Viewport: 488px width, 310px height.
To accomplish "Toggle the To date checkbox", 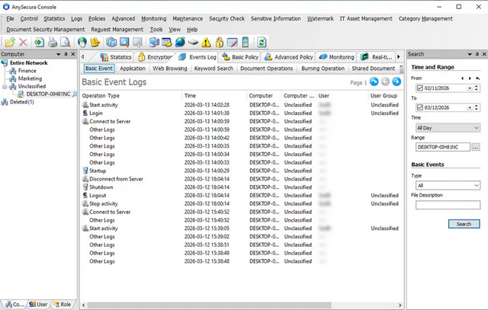I will coord(420,107).
